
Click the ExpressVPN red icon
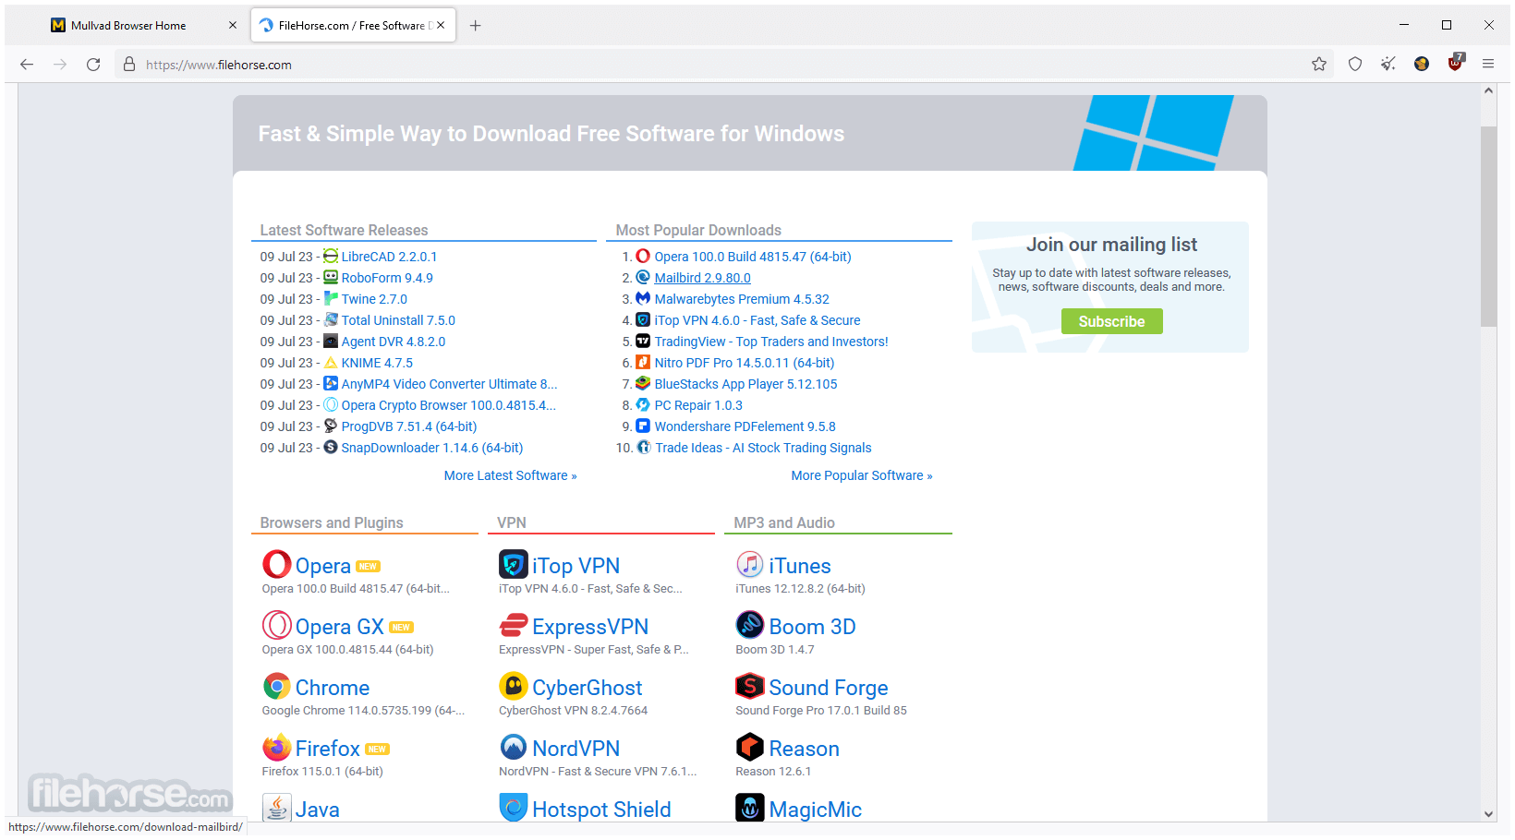point(514,625)
